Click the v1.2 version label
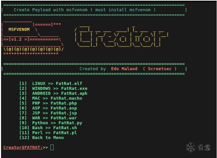The width and height of the screenshot is (217, 158). [x=16, y=39]
